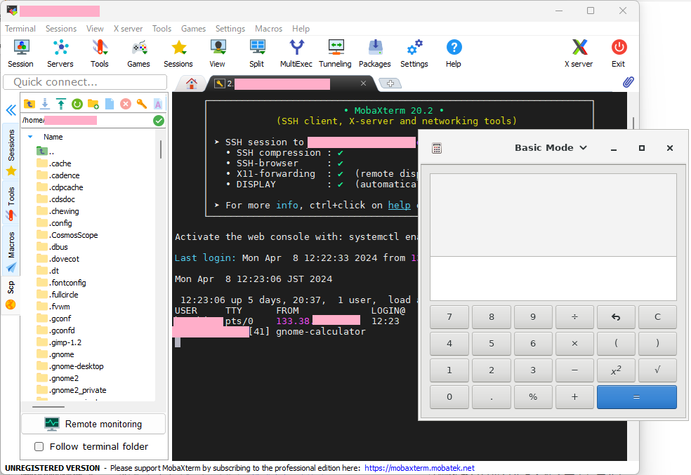Click the calculator app icon in the title bar
Viewport: 691px width, 475px height.
437,148
